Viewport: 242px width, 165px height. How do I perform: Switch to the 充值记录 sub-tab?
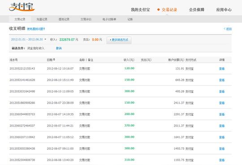pyautogui.click(x=42, y=19)
